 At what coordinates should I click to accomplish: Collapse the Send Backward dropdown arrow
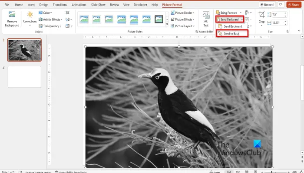click(x=242, y=19)
